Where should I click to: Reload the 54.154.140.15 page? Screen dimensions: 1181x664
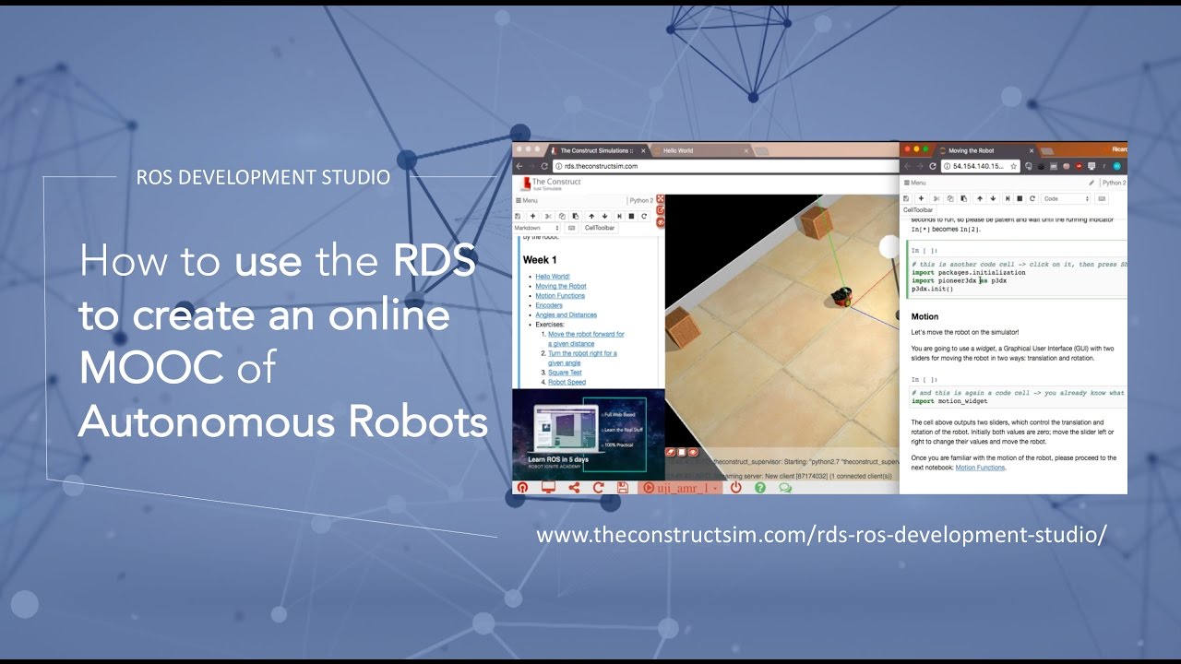[933, 166]
